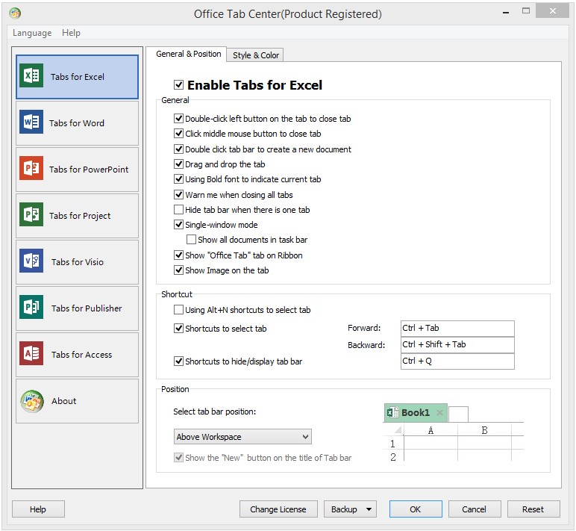Click the Reset button
Image resolution: width=576 pixels, height=531 pixels.
coord(533,509)
